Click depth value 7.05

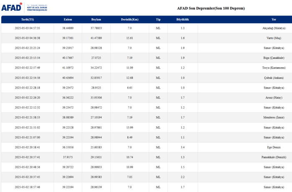130,177
